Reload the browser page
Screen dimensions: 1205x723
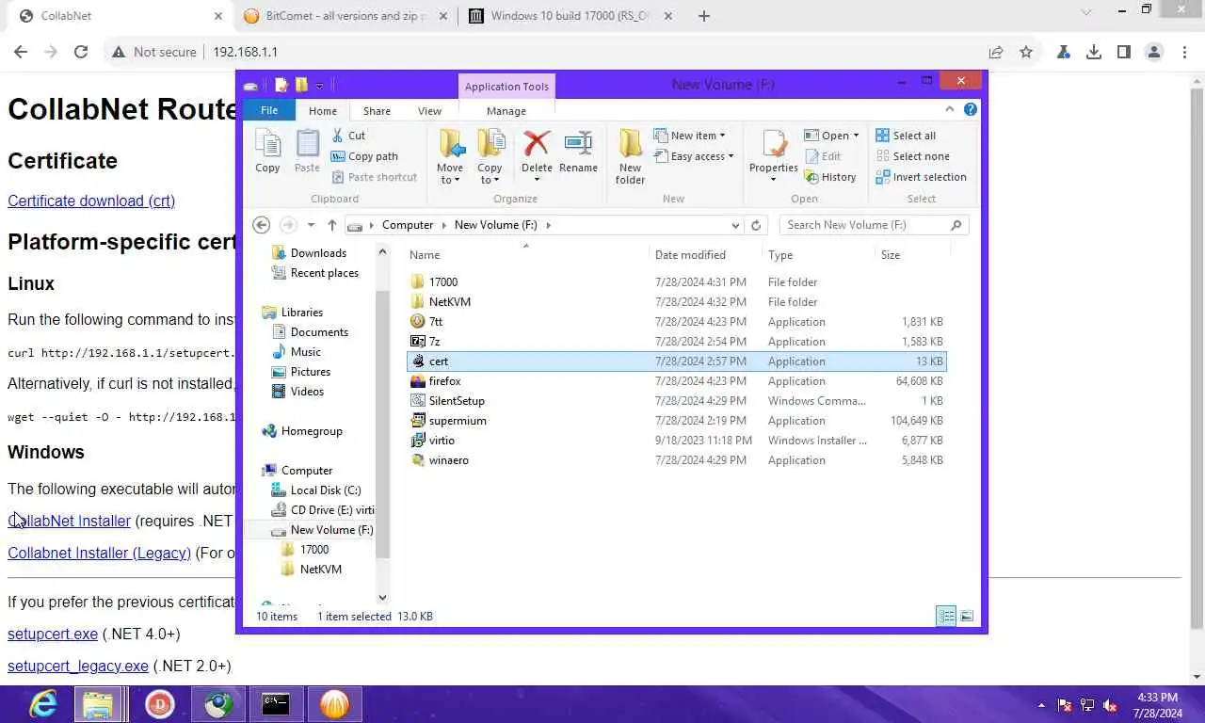81,52
